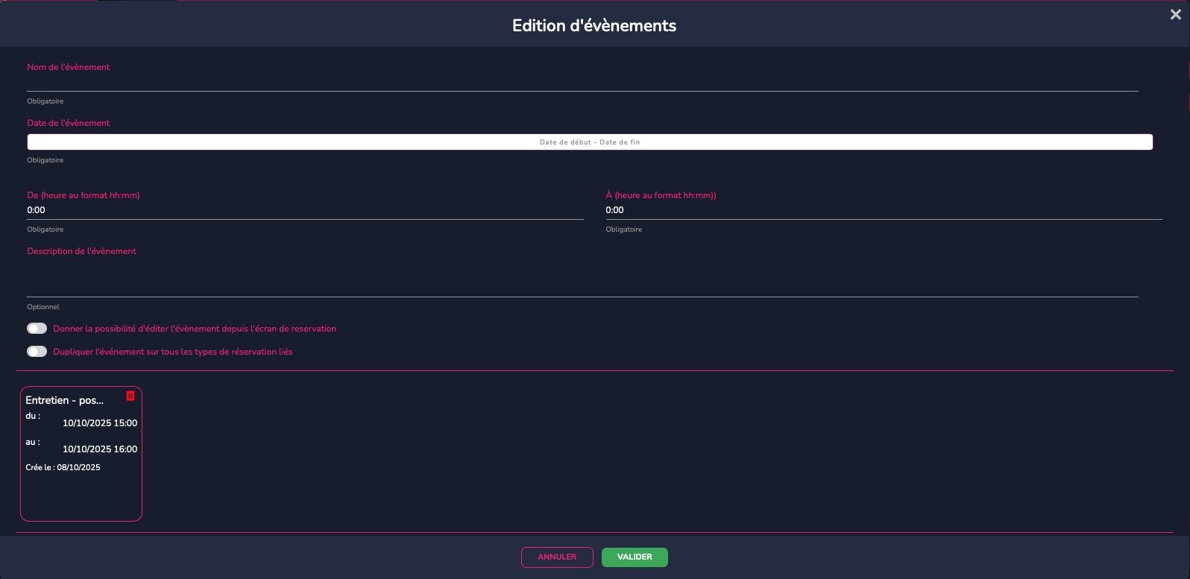Click the card end date 10/10/2025 16:00
This screenshot has height=579, width=1190.
point(100,449)
